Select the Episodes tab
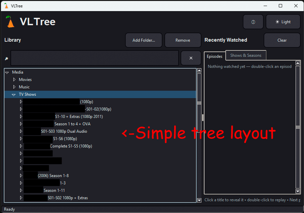 point(215,56)
